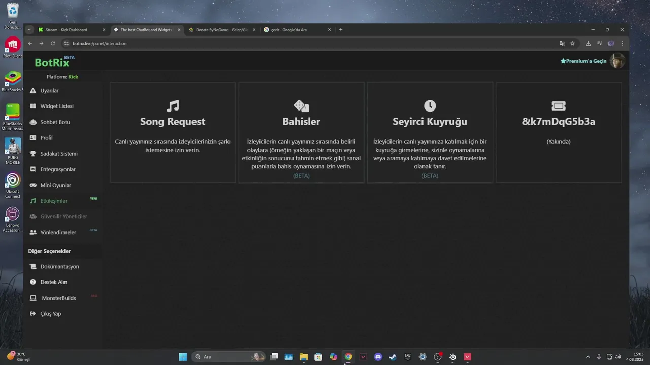Open Widget Listesi in the sidebar

pos(57,106)
